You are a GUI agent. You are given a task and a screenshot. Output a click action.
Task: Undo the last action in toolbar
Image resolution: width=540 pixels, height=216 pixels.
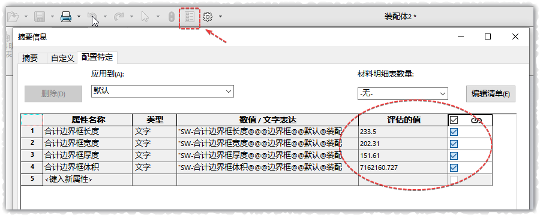(92, 16)
